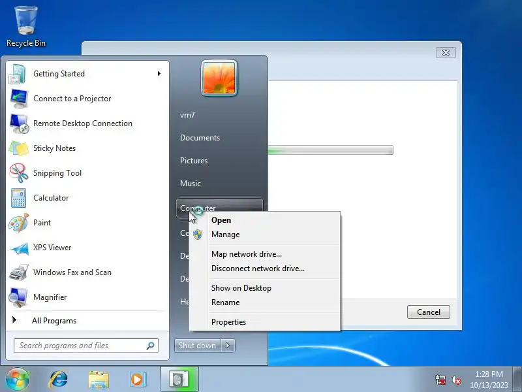522x392 pixels.
Task: Click the Start orb button
Action: (x=18, y=380)
